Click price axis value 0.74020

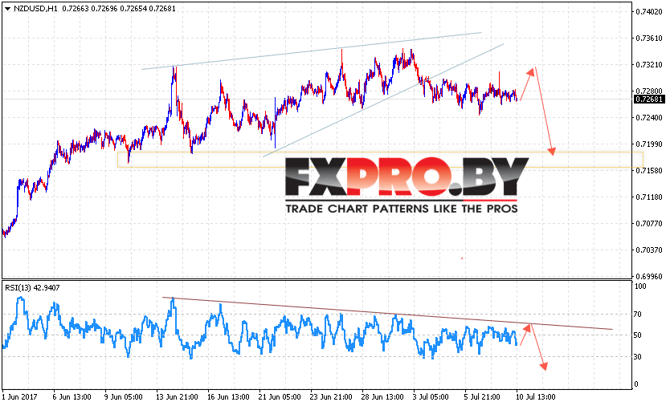(x=648, y=12)
